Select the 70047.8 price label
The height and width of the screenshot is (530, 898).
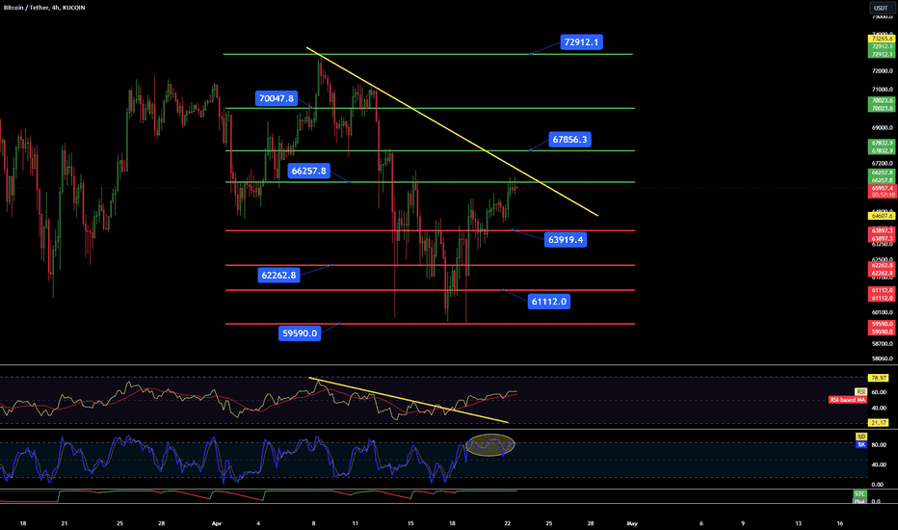click(x=276, y=98)
